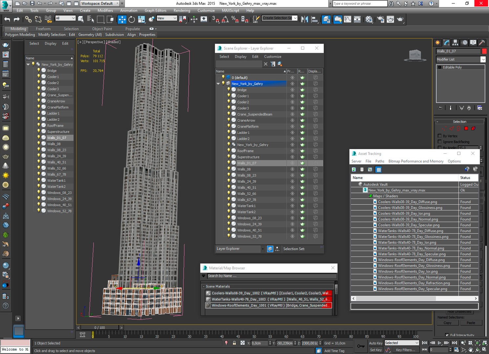
Task: Activate the Select and Rotate tool
Action: coord(132,19)
